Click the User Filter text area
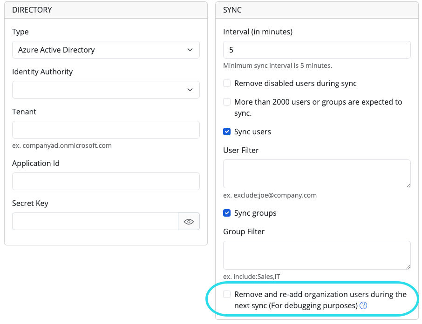This screenshot has height=324, width=422. click(x=317, y=173)
